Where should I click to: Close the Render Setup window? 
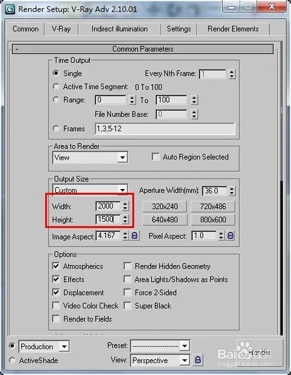[x=272, y=6]
